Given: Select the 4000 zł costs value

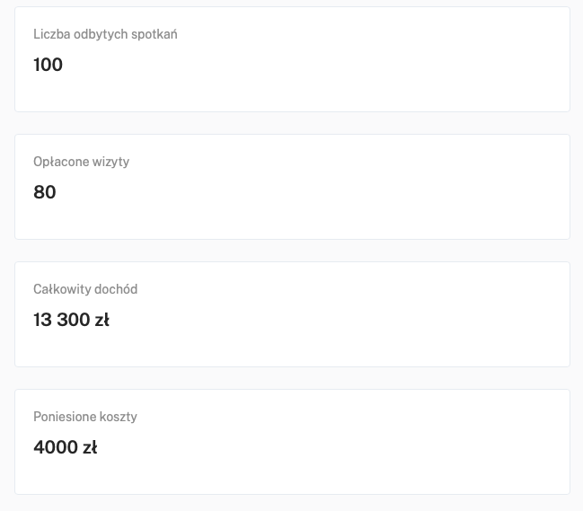Looking at the screenshot, I should (65, 447).
